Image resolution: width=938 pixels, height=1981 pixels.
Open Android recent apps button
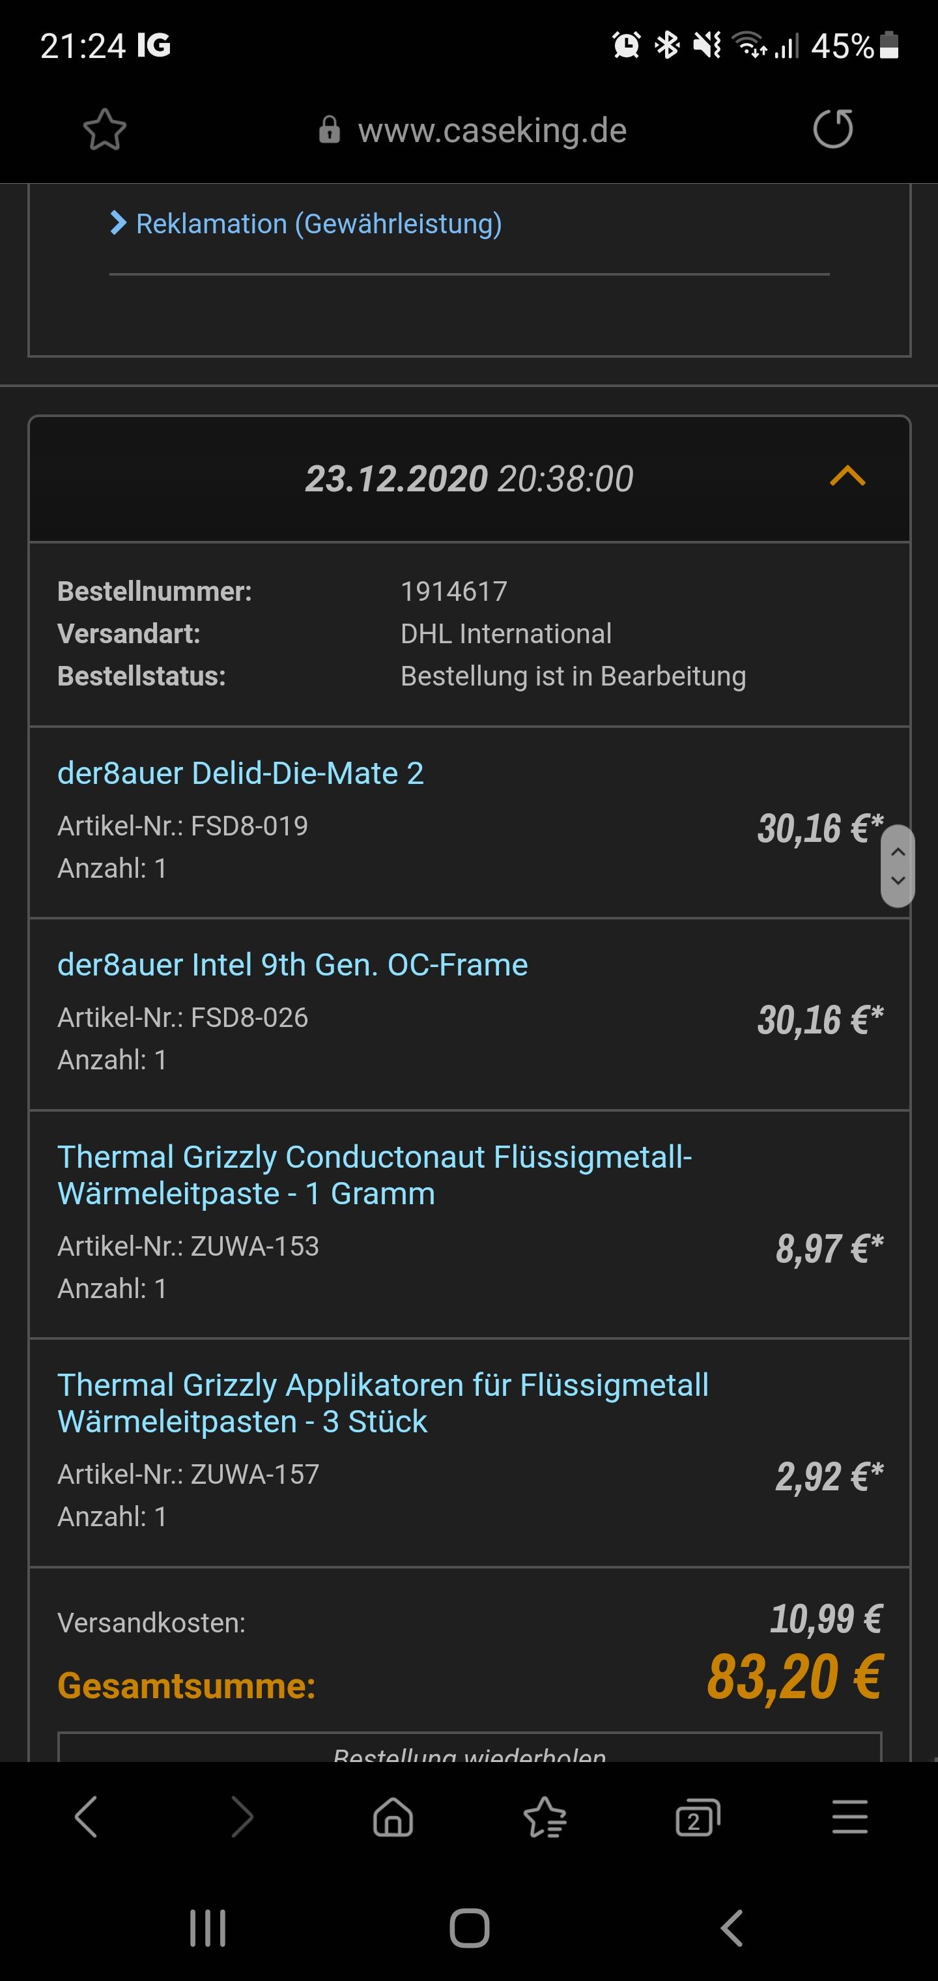click(x=208, y=1928)
